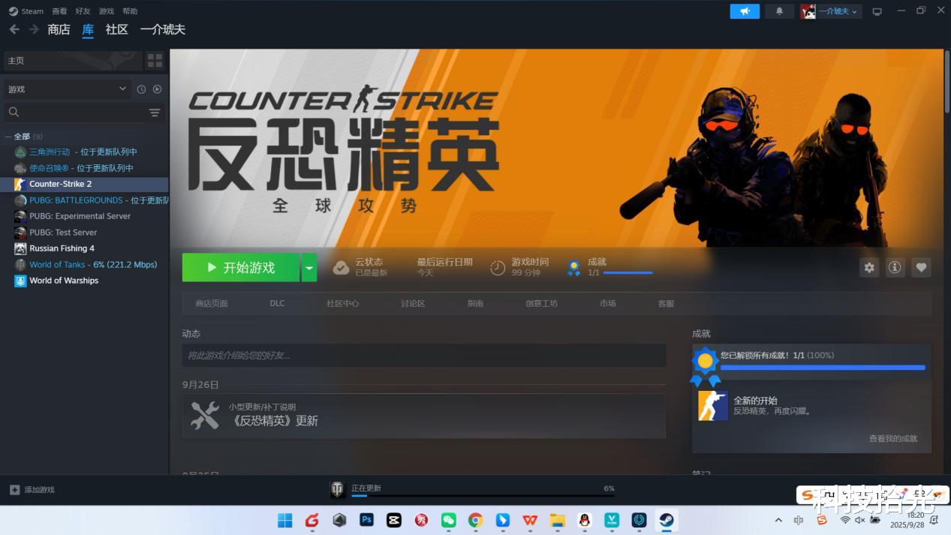The height and width of the screenshot is (535, 951).
Task: Select PUBG: Test Server in the list
Action: pos(63,233)
